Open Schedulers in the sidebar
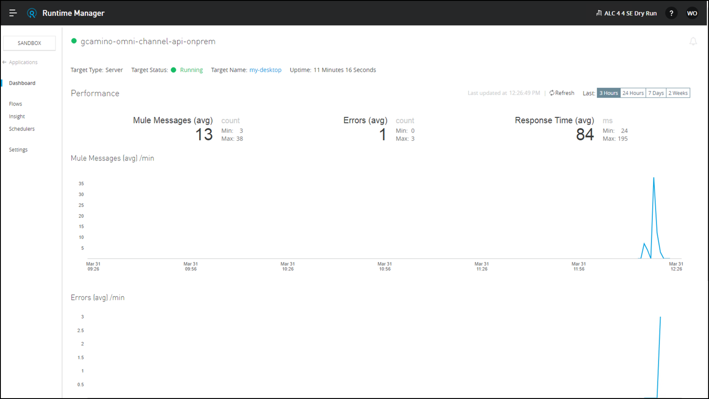The image size is (709, 399). tap(22, 129)
